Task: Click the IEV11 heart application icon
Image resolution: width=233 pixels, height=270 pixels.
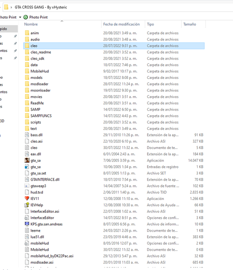Action: point(27,199)
